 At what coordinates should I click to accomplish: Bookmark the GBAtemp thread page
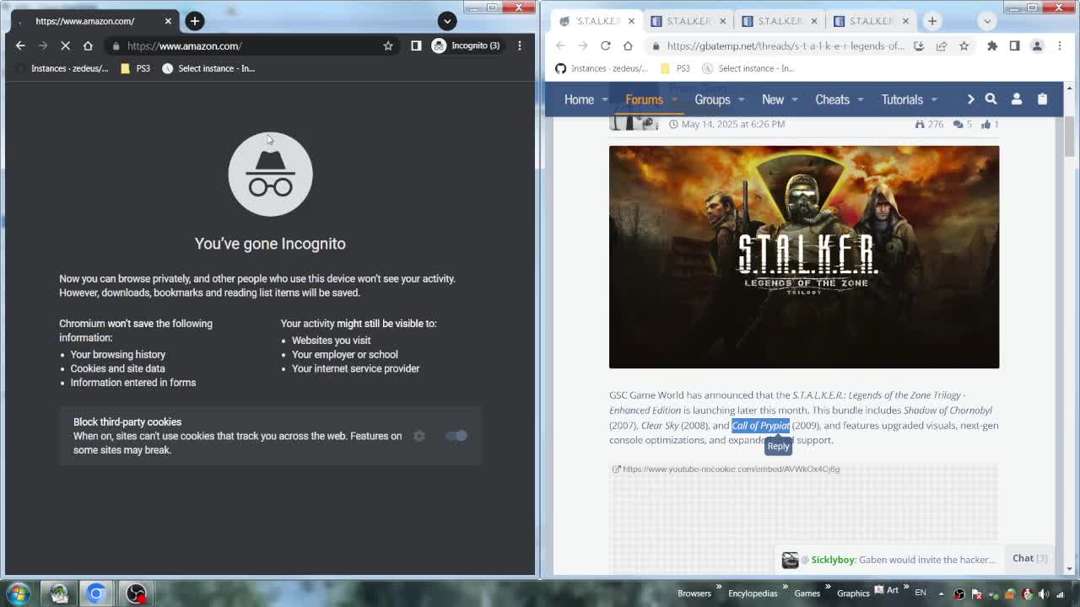(964, 46)
